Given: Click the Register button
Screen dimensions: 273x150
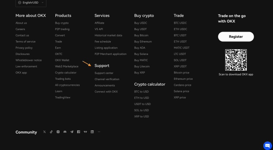Looking at the screenshot, I should click(x=236, y=37).
